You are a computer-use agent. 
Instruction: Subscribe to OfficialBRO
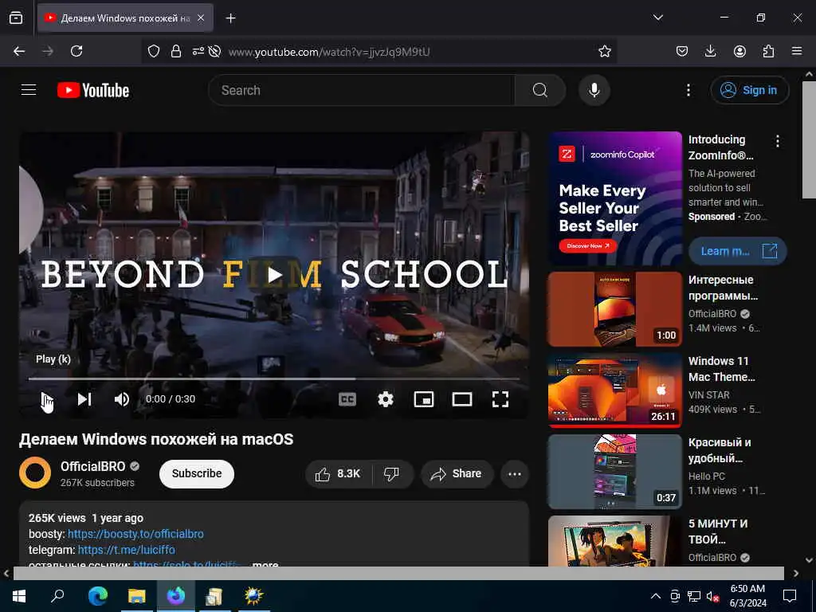[x=197, y=473]
